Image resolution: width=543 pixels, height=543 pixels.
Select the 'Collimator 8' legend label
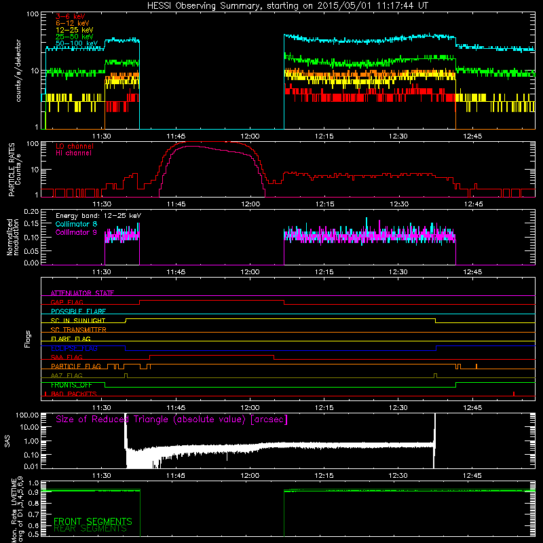[76, 224]
